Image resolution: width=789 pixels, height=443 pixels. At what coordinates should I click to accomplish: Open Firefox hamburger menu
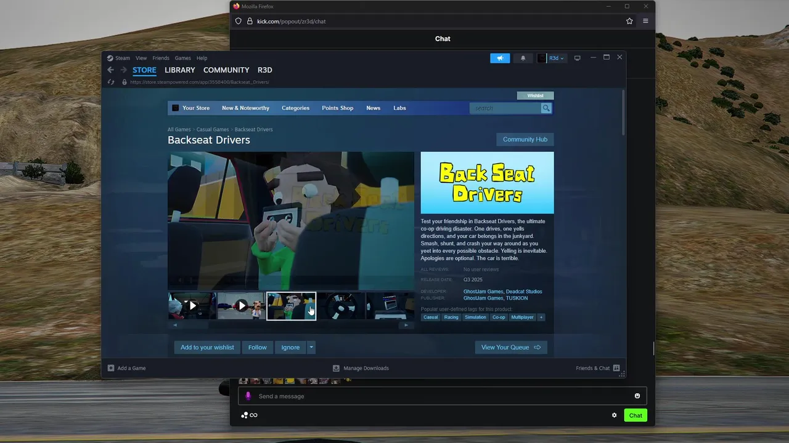click(x=645, y=21)
